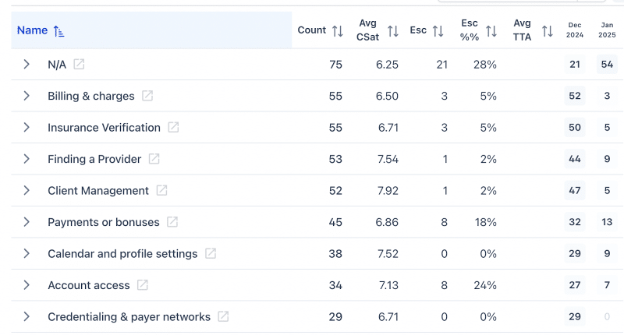This screenshot has height=335, width=624.
Task: Sort by Avg TTA column
Action: point(548,31)
